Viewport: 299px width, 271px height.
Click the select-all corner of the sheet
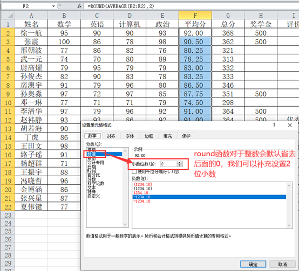8,15
